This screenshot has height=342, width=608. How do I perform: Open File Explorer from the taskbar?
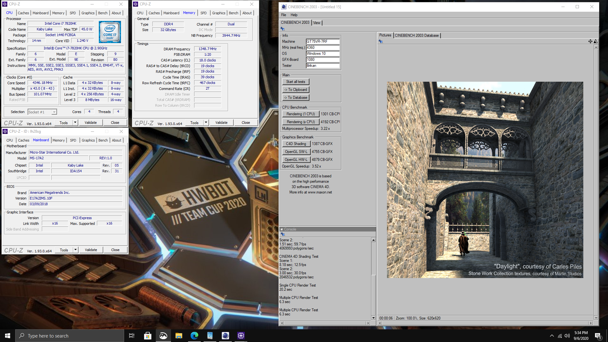179,336
